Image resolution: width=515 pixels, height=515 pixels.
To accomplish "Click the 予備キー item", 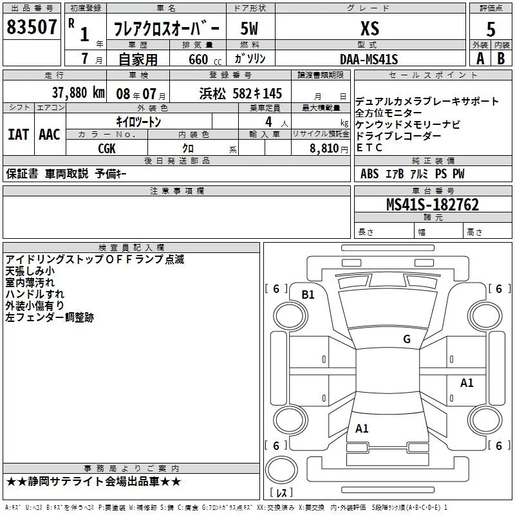I will [111, 173].
